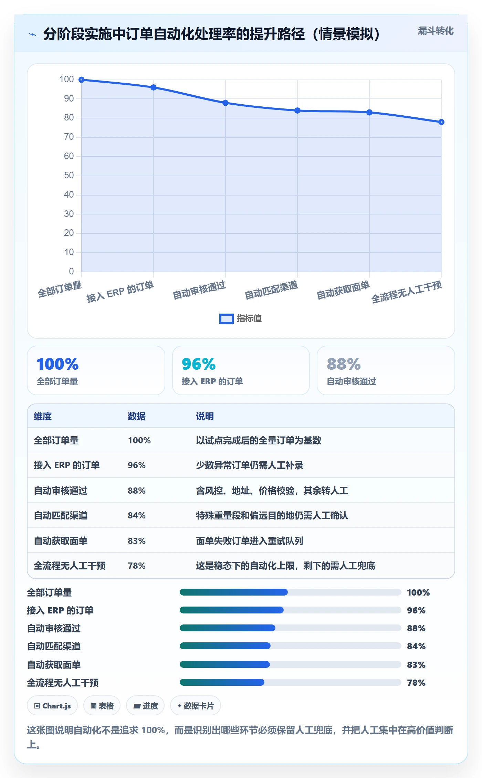Click the chart data point for 自动匹配渠道
This screenshot has height=778, width=482.
(297, 111)
